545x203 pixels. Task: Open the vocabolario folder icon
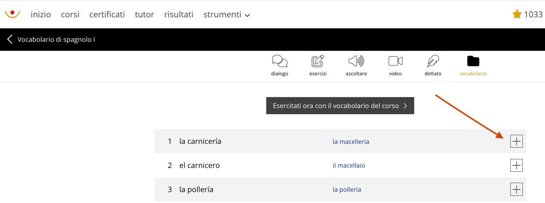click(x=473, y=61)
